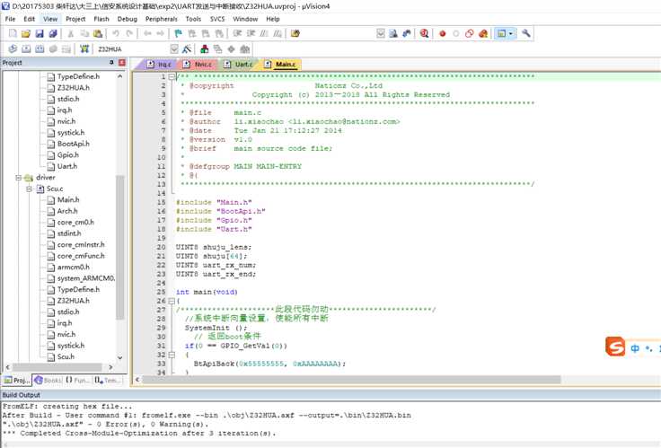Viewport: 661px width, 448px height.
Task: Open the Select Target dropdown showing Z32HUA
Action: click(174, 48)
